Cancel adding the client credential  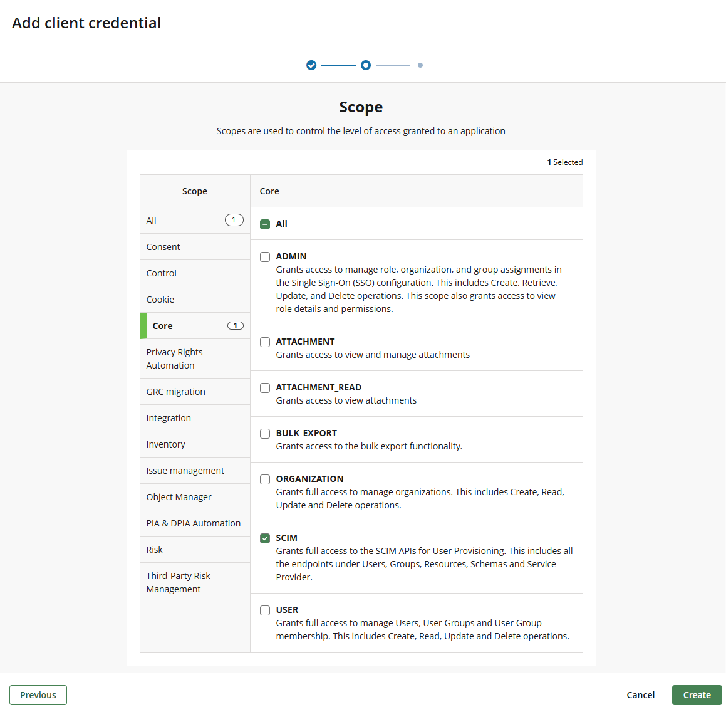[640, 695]
